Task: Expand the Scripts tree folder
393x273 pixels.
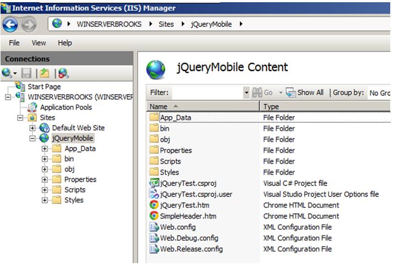Action: 45,190
